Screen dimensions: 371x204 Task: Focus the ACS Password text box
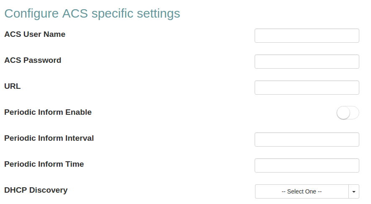[x=307, y=62]
